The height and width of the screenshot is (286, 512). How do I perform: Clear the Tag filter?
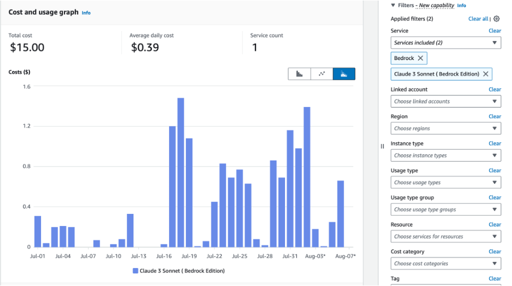tap(494, 278)
